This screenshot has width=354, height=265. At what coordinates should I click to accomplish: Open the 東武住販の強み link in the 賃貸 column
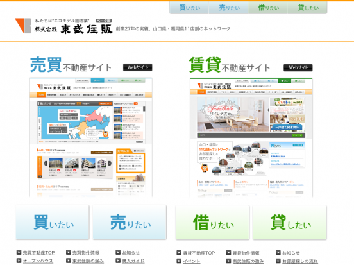pos(248,261)
